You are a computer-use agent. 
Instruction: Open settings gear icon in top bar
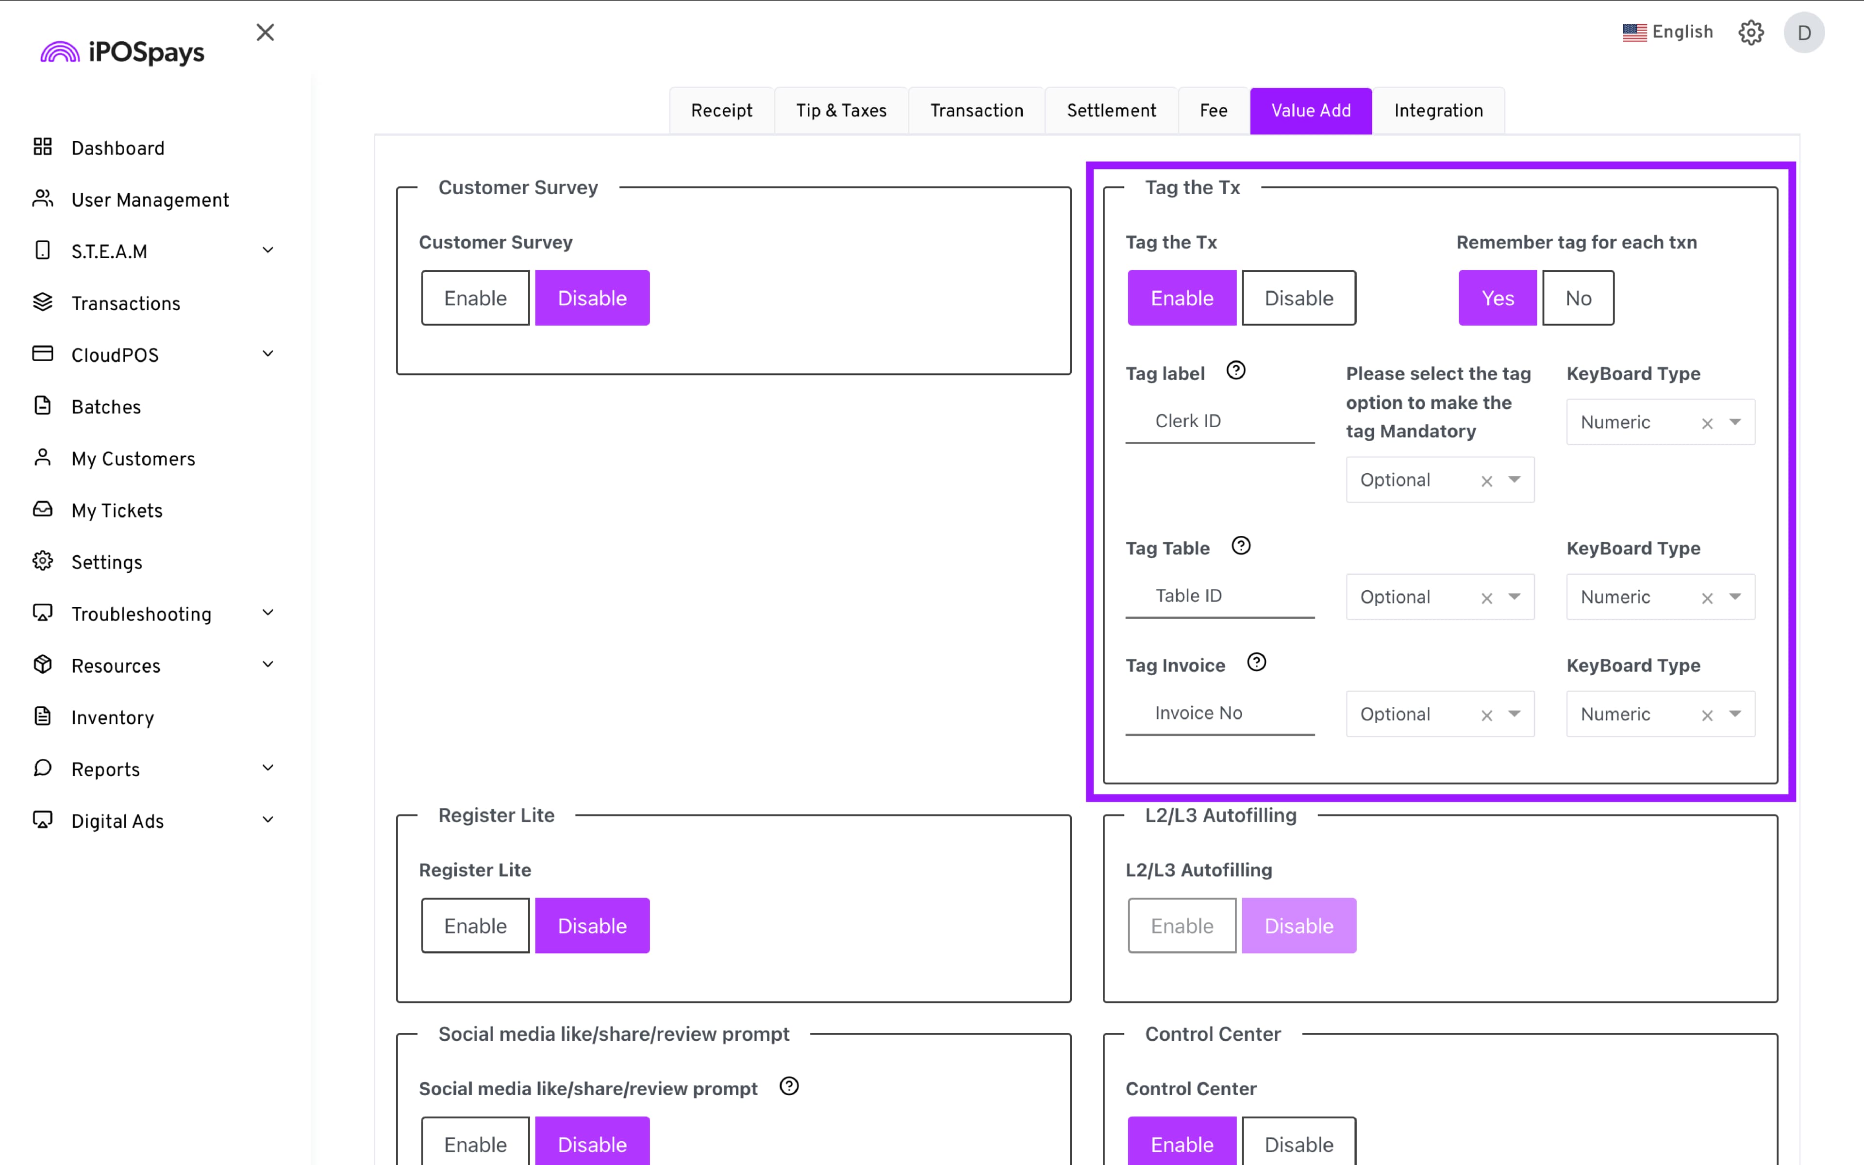point(1751,33)
